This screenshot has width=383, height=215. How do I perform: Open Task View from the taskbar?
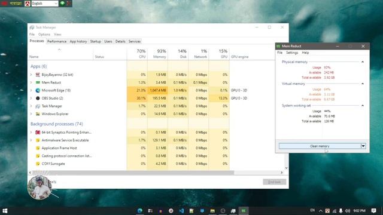[x=150, y=211]
